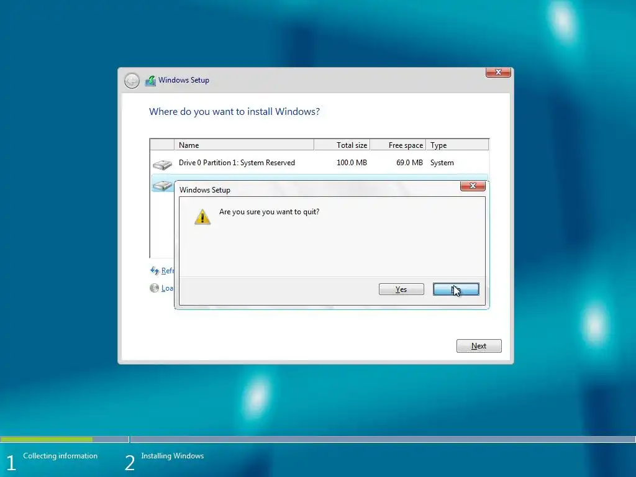
Task: Click Yes to confirm quitting setup
Action: [x=401, y=289]
